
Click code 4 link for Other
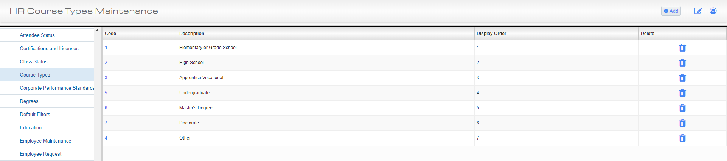(x=106, y=138)
